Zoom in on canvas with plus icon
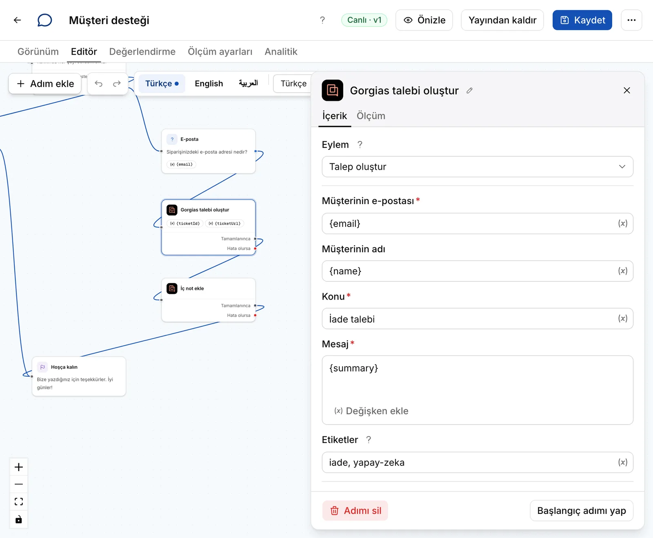This screenshot has height=538, width=653. [19, 467]
